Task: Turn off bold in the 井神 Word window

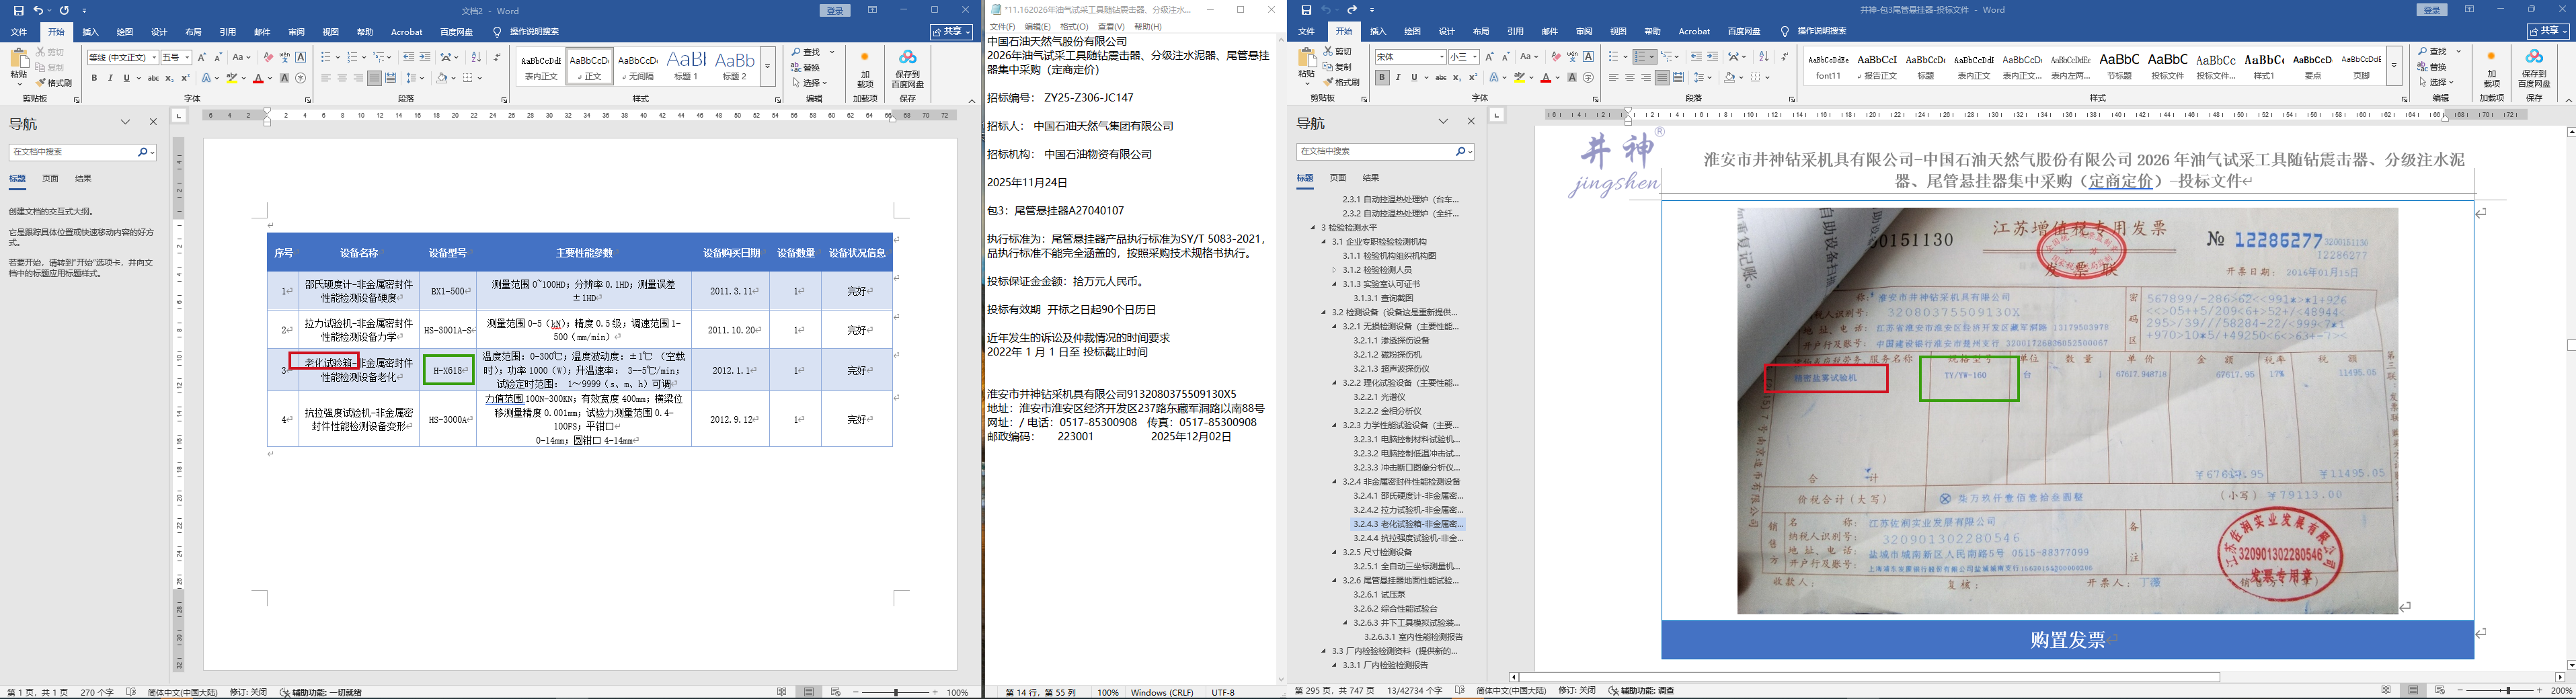Action: [1382, 77]
